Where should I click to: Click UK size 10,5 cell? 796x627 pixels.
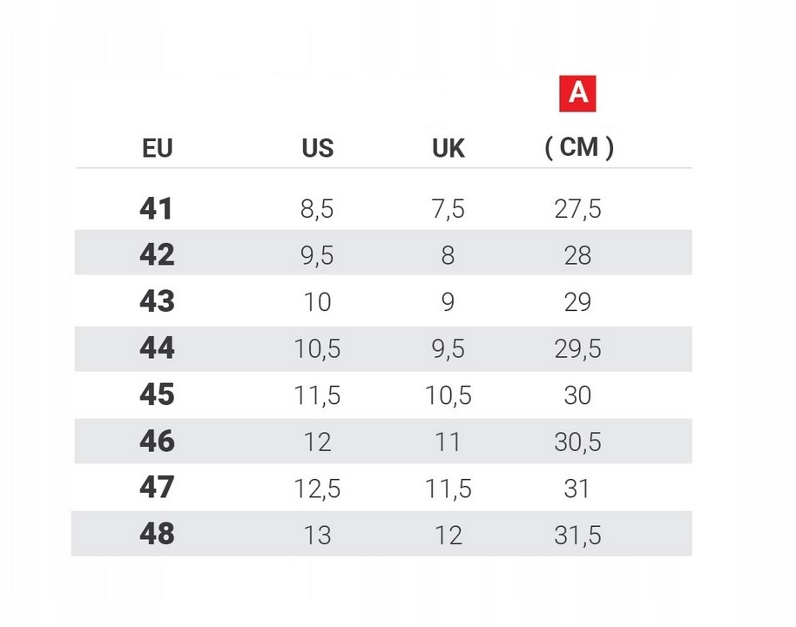(x=448, y=395)
